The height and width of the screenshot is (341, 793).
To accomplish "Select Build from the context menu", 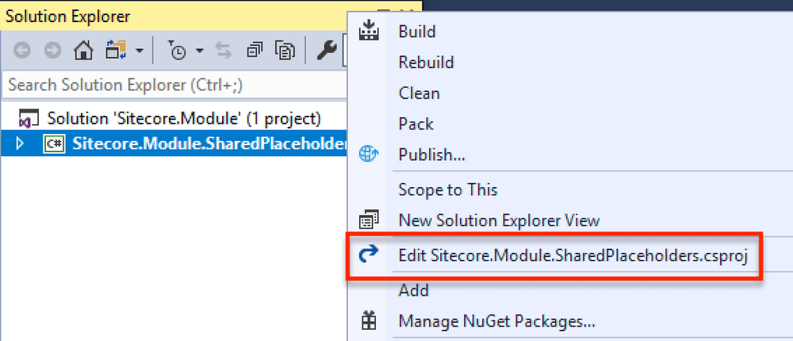I will coord(417,32).
